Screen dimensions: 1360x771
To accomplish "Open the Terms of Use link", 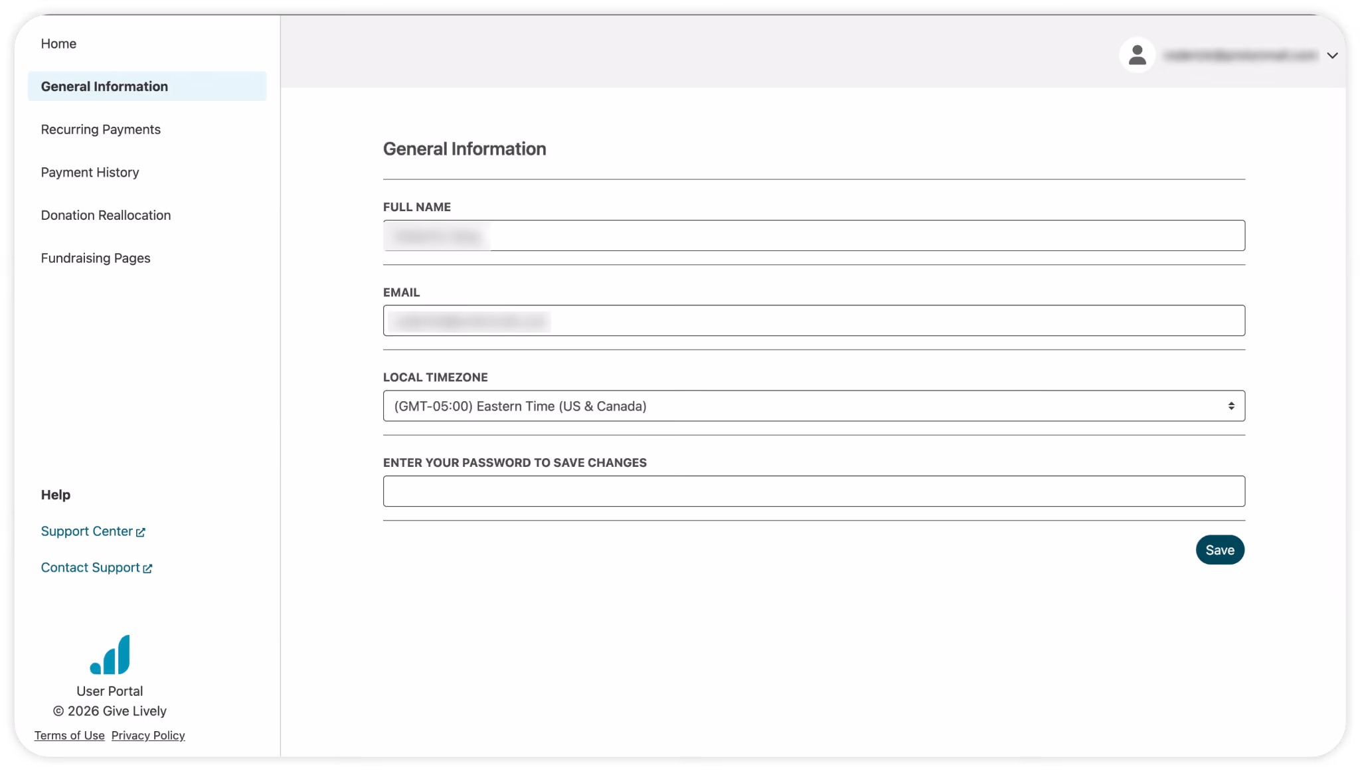I will click(70, 736).
